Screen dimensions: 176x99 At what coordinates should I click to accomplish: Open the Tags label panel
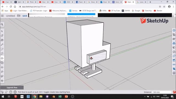[174, 56]
